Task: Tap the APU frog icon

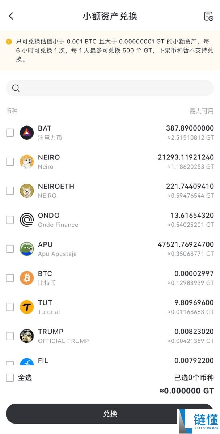Action: pyautogui.click(x=27, y=249)
